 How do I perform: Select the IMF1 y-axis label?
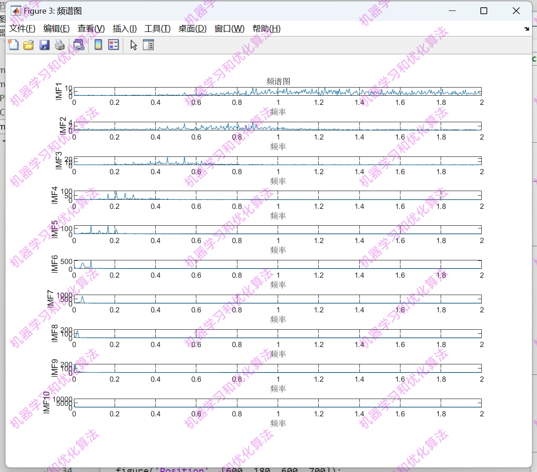tap(59, 91)
